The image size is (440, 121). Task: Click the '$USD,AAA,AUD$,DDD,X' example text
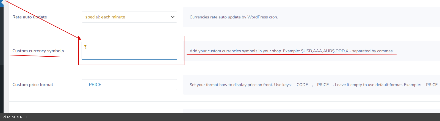coord(325,51)
